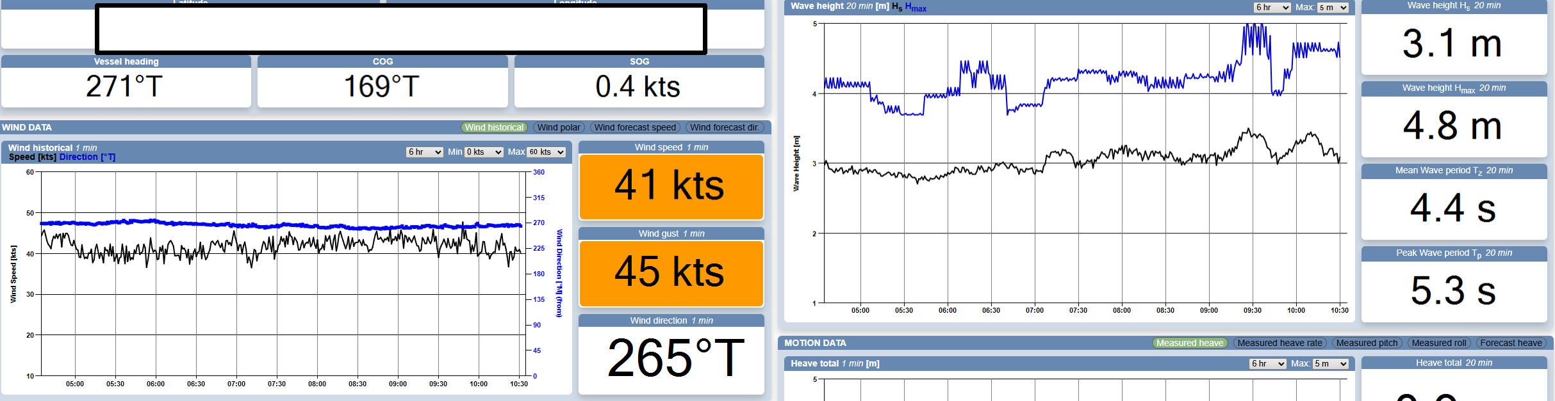Click the Wave height Hmax 20 min label

coord(1454,88)
